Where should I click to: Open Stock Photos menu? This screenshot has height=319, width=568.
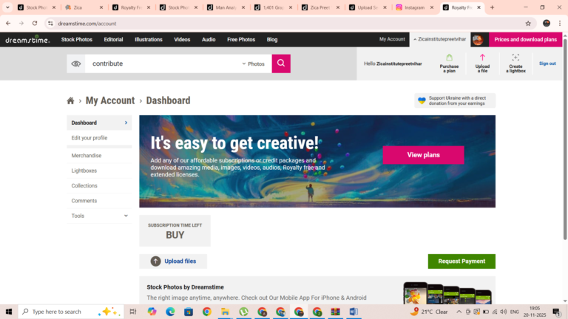pyautogui.click(x=77, y=39)
